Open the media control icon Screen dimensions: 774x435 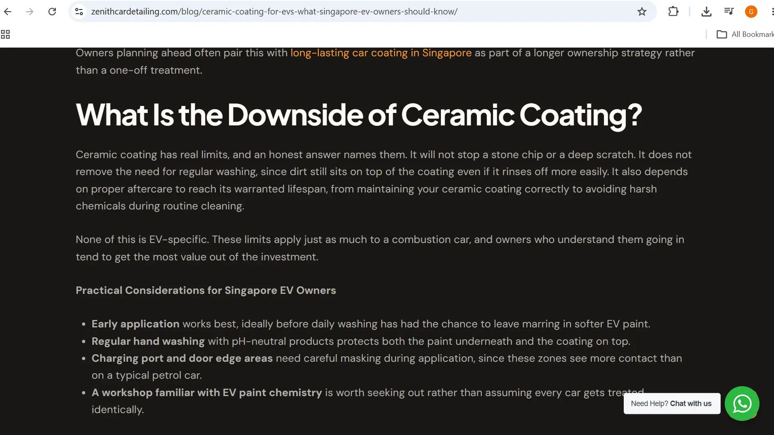(729, 12)
